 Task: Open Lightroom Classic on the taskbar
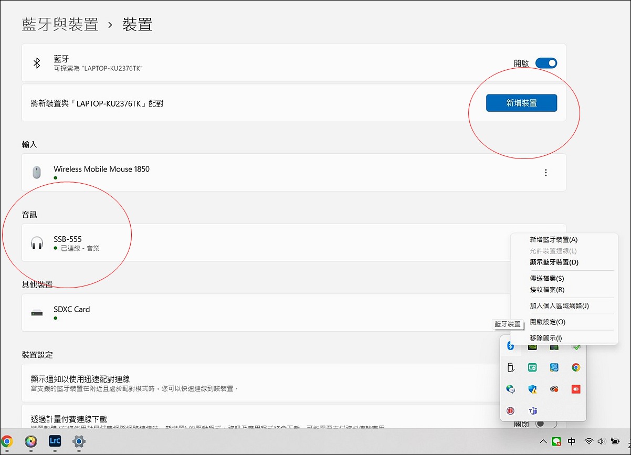(55, 441)
